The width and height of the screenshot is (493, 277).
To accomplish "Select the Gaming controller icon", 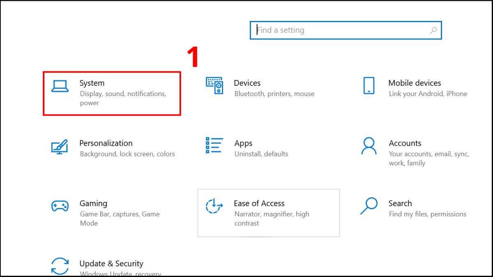I will pyautogui.click(x=60, y=206).
